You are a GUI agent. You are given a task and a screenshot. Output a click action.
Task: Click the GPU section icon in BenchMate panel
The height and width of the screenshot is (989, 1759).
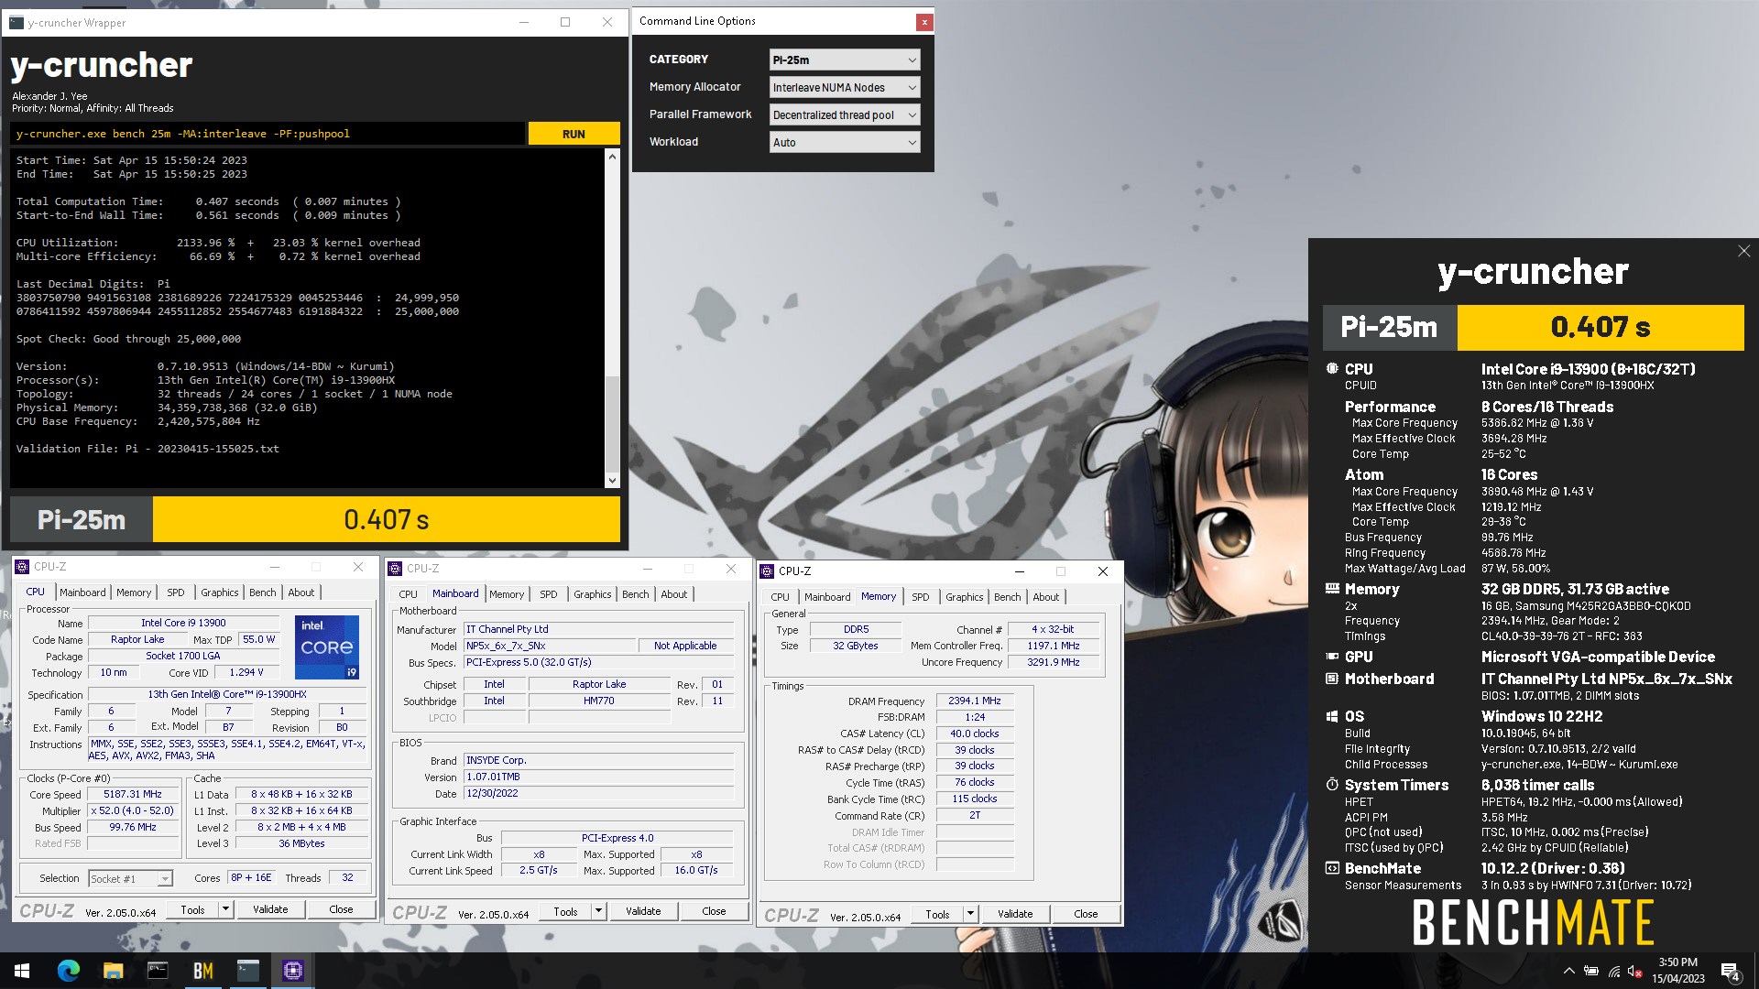click(x=1332, y=657)
